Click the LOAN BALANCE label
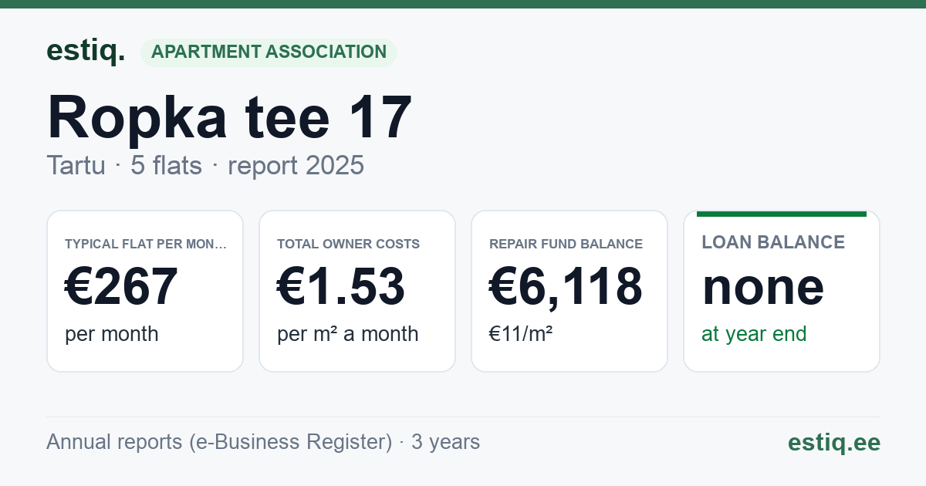Image resolution: width=926 pixels, height=486 pixels. tap(773, 242)
